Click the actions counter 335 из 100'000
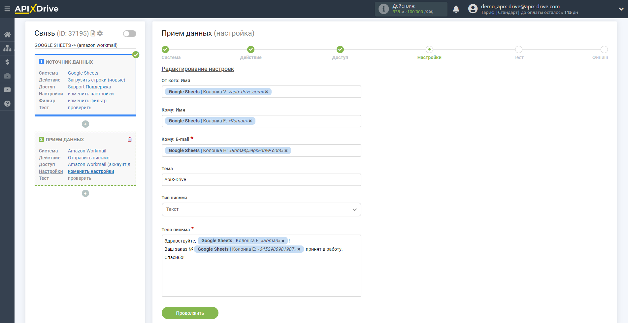 coord(413,12)
